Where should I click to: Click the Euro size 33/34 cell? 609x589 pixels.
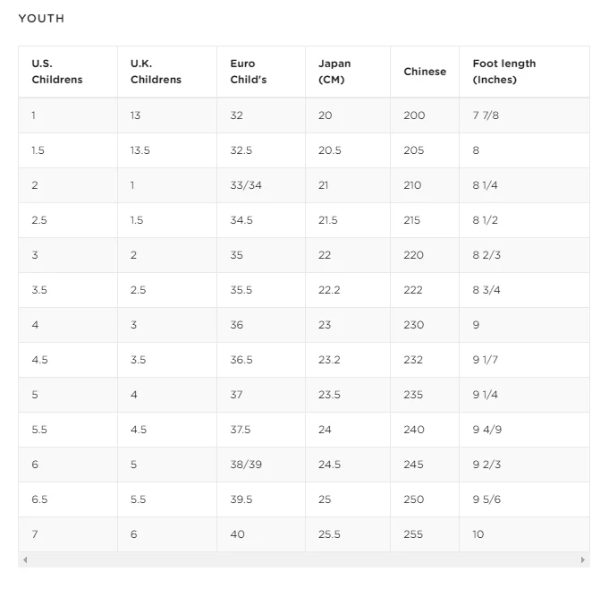[x=244, y=185]
